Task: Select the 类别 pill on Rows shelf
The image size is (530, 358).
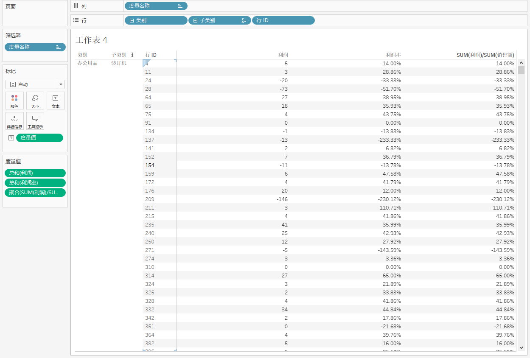Action: tap(156, 20)
